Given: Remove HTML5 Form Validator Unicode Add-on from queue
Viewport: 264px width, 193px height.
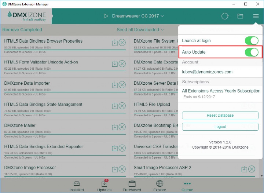Looking at the screenshot, I should pyautogui.click(x=122, y=63).
